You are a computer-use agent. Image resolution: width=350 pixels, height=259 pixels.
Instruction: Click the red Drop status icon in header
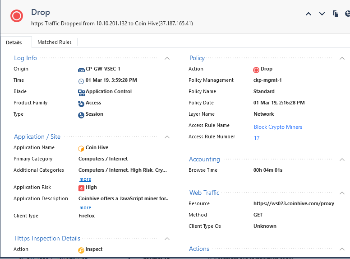pos(17,16)
